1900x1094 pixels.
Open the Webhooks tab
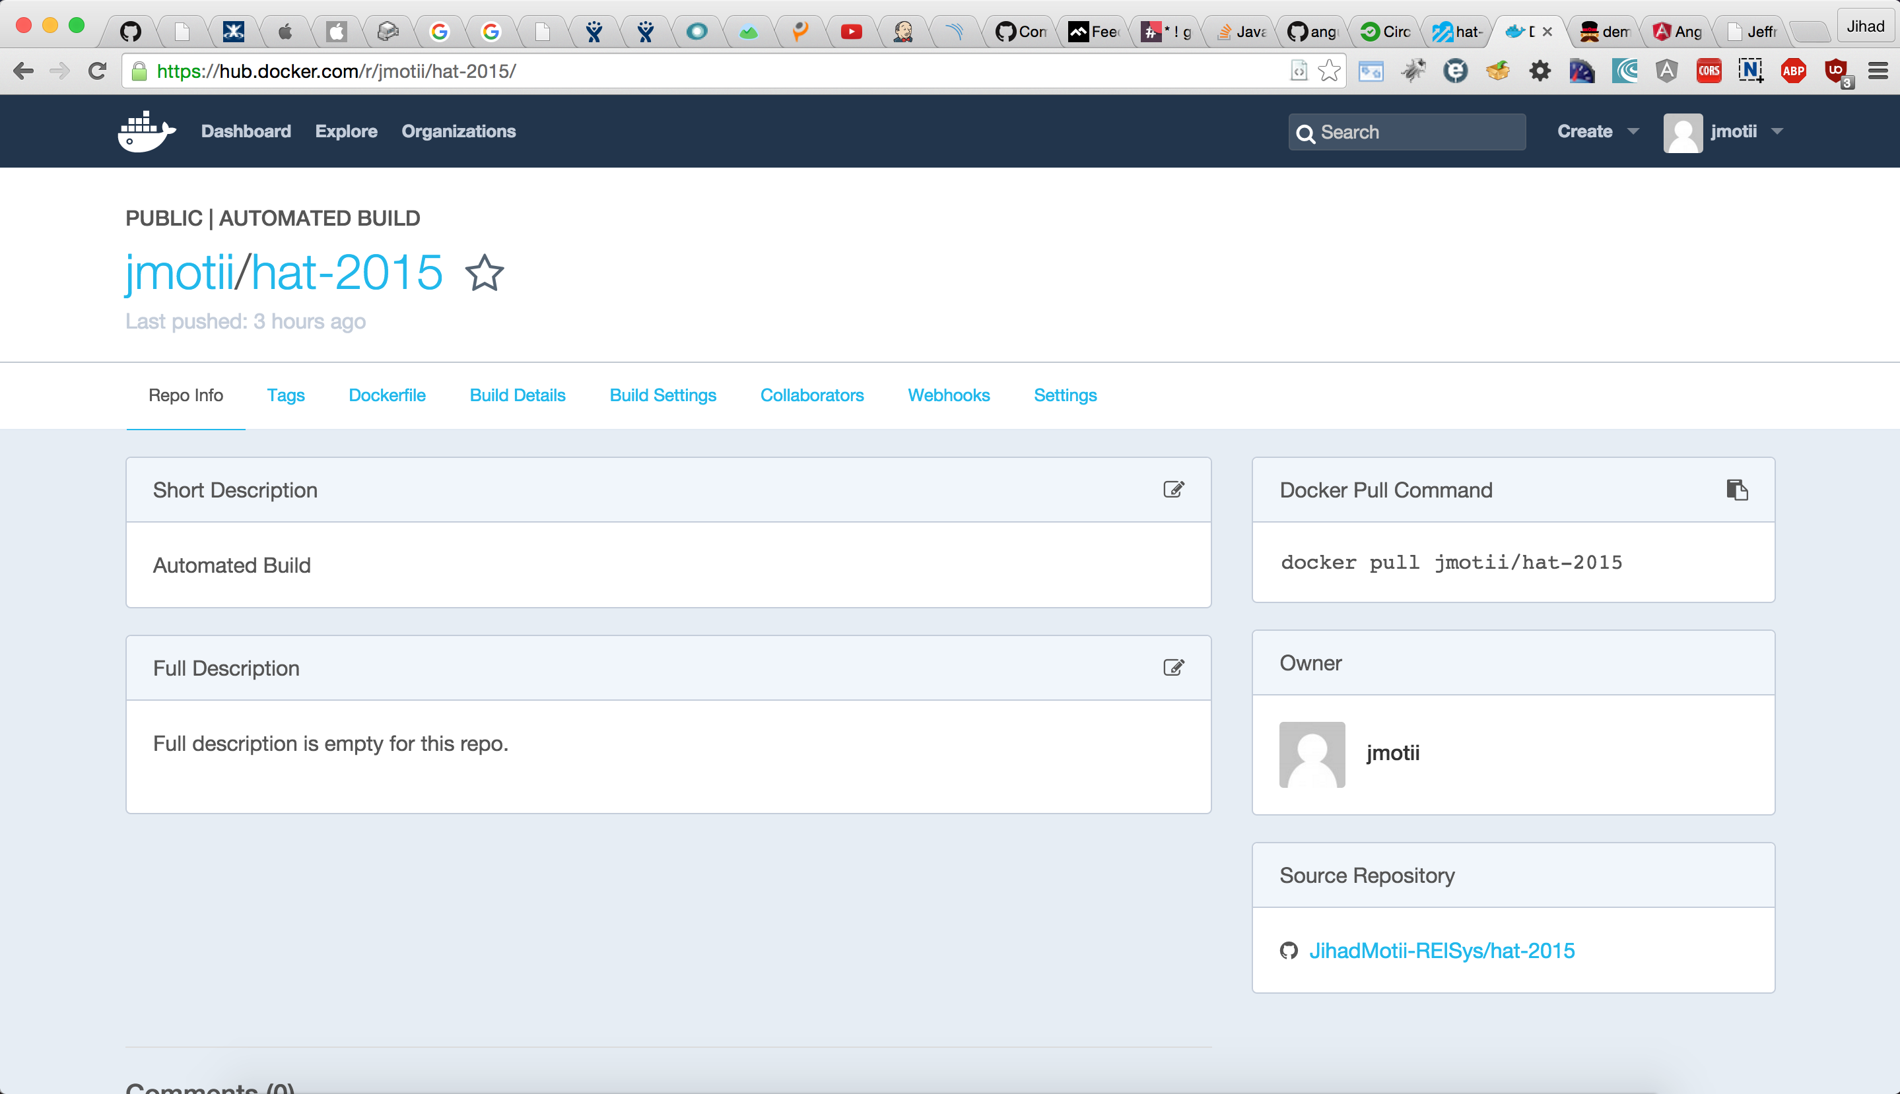pos(949,395)
